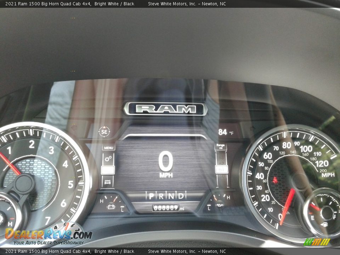The image size is (340, 255).
Task: Click the odometer mileage readout
Action: pyautogui.click(x=166, y=208)
